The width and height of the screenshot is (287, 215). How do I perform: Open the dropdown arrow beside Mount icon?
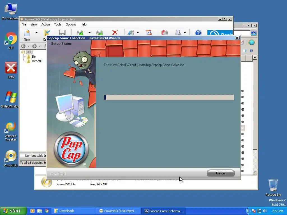coord(185,33)
